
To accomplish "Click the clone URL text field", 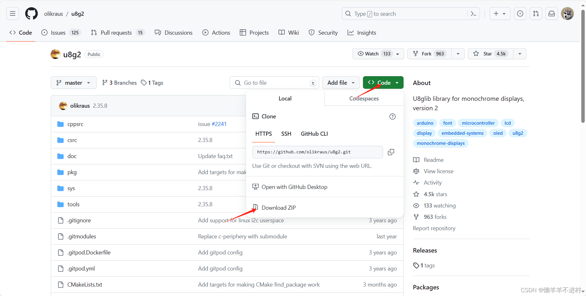I will (318, 152).
